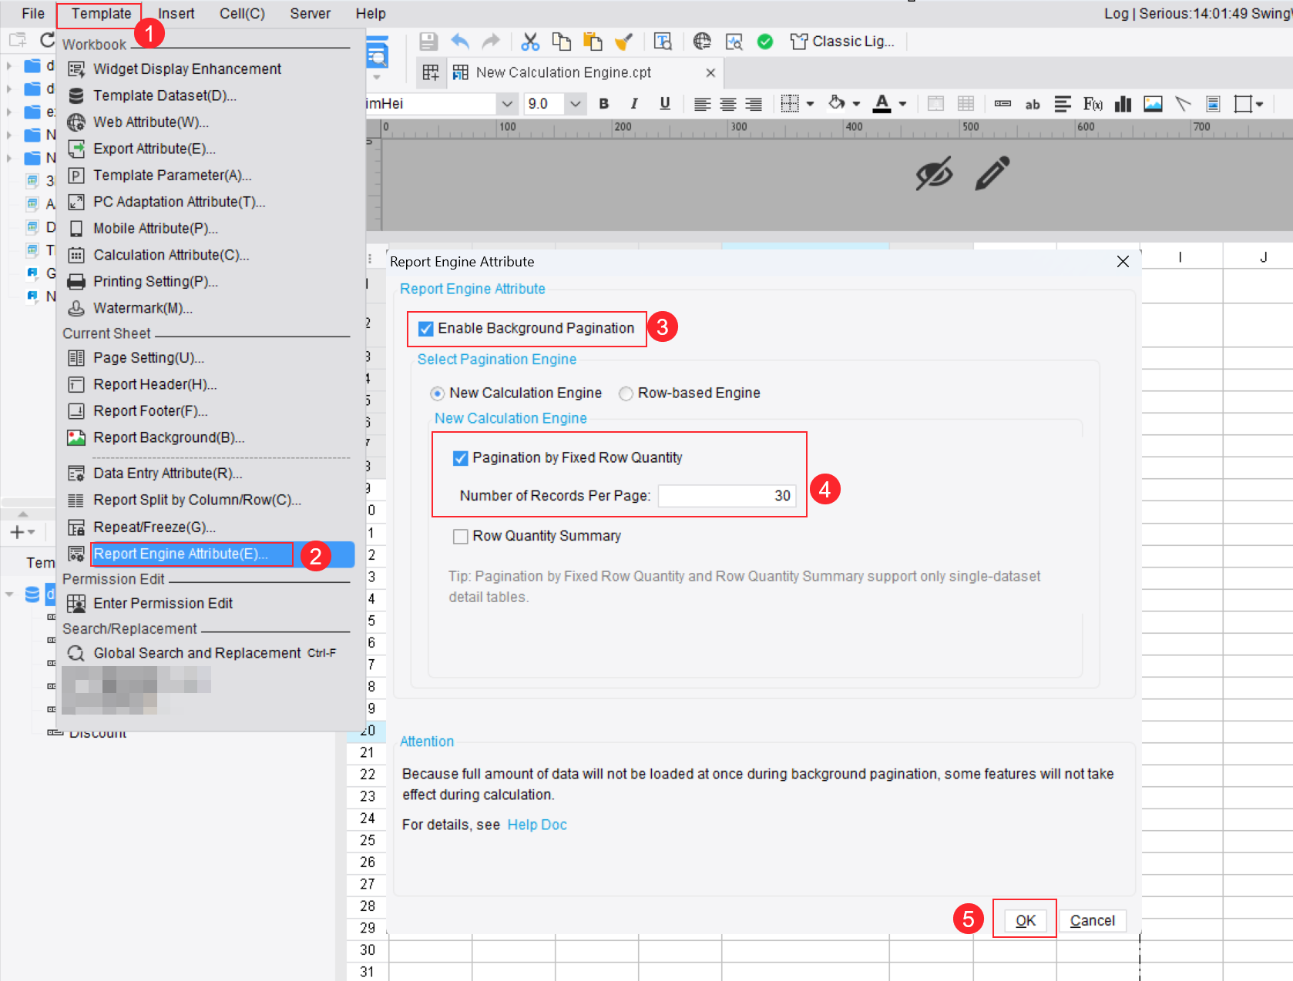Click the Insert Image icon
The image size is (1293, 981).
tap(1154, 104)
